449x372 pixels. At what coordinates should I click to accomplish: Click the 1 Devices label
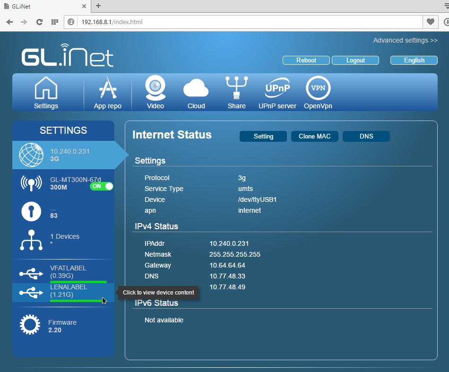coord(65,236)
